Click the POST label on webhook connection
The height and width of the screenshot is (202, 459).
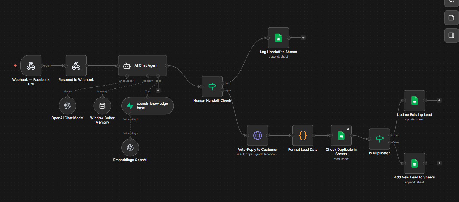[47, 65]
